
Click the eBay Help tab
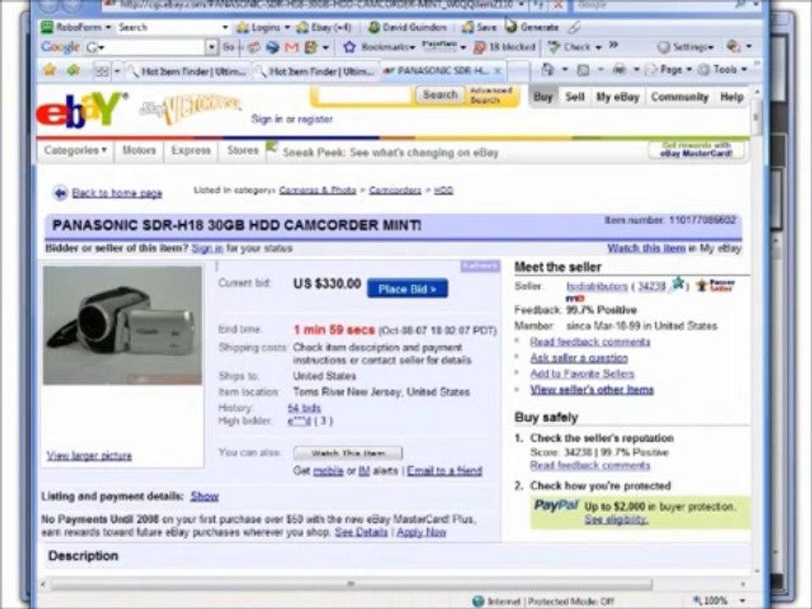pyautogui.click(x=732, y=96)
